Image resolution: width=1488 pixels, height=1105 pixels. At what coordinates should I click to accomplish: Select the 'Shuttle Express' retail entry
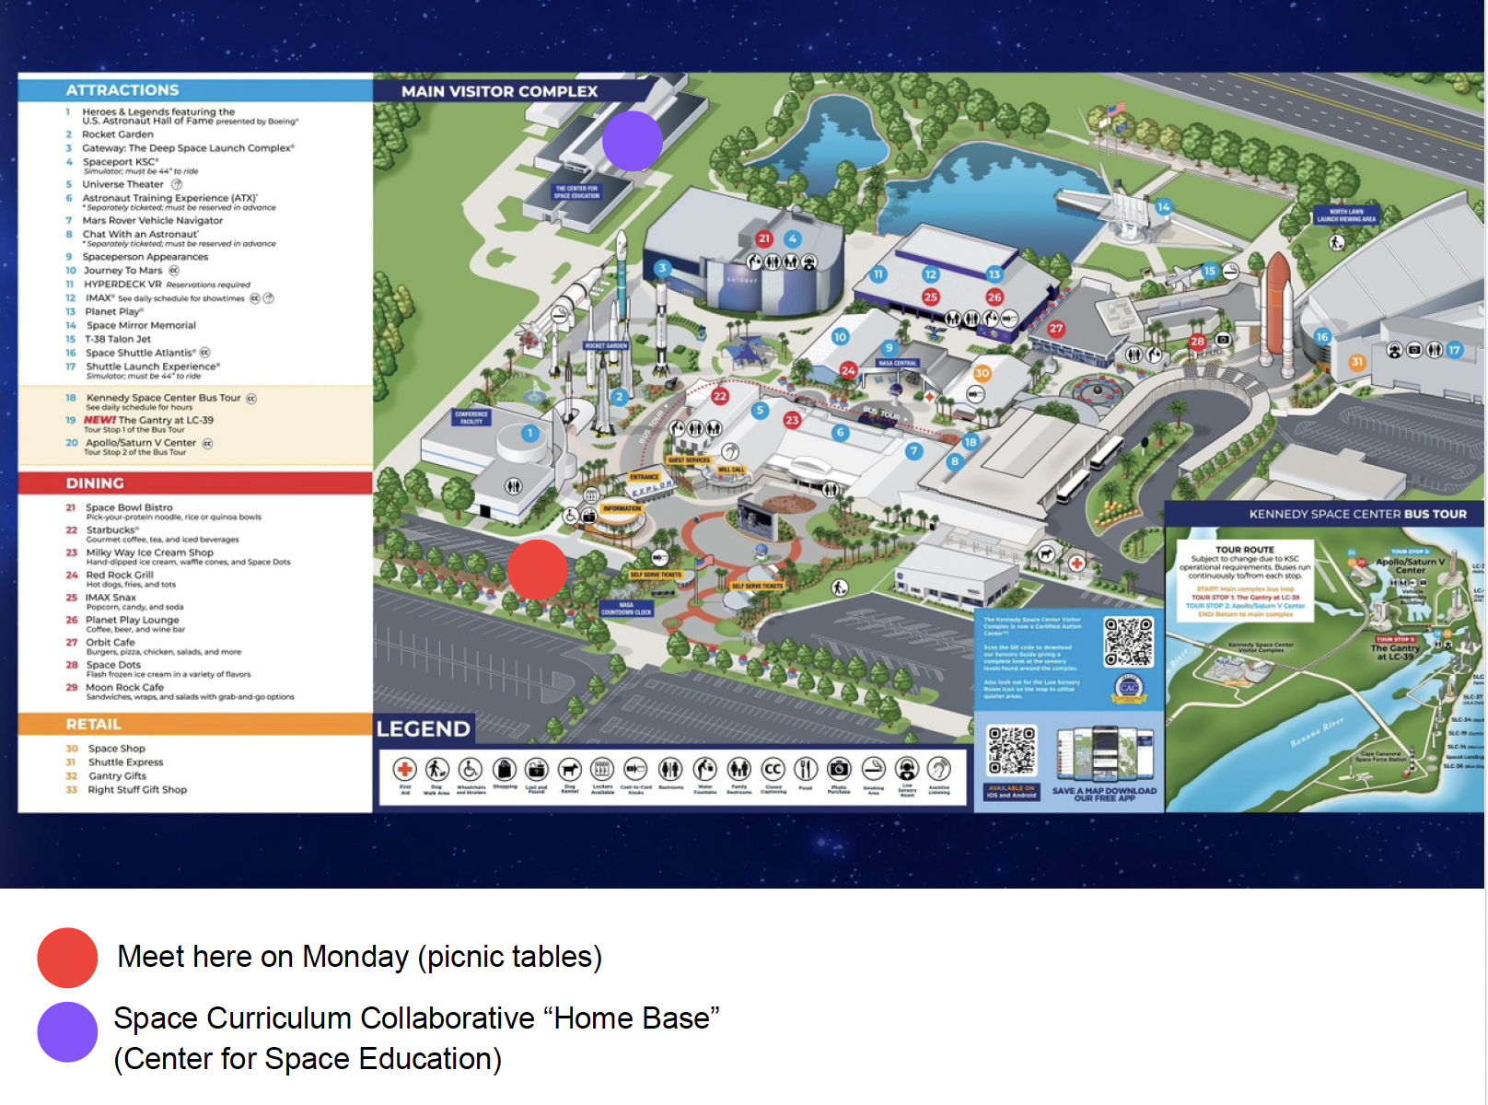[125, 762]
